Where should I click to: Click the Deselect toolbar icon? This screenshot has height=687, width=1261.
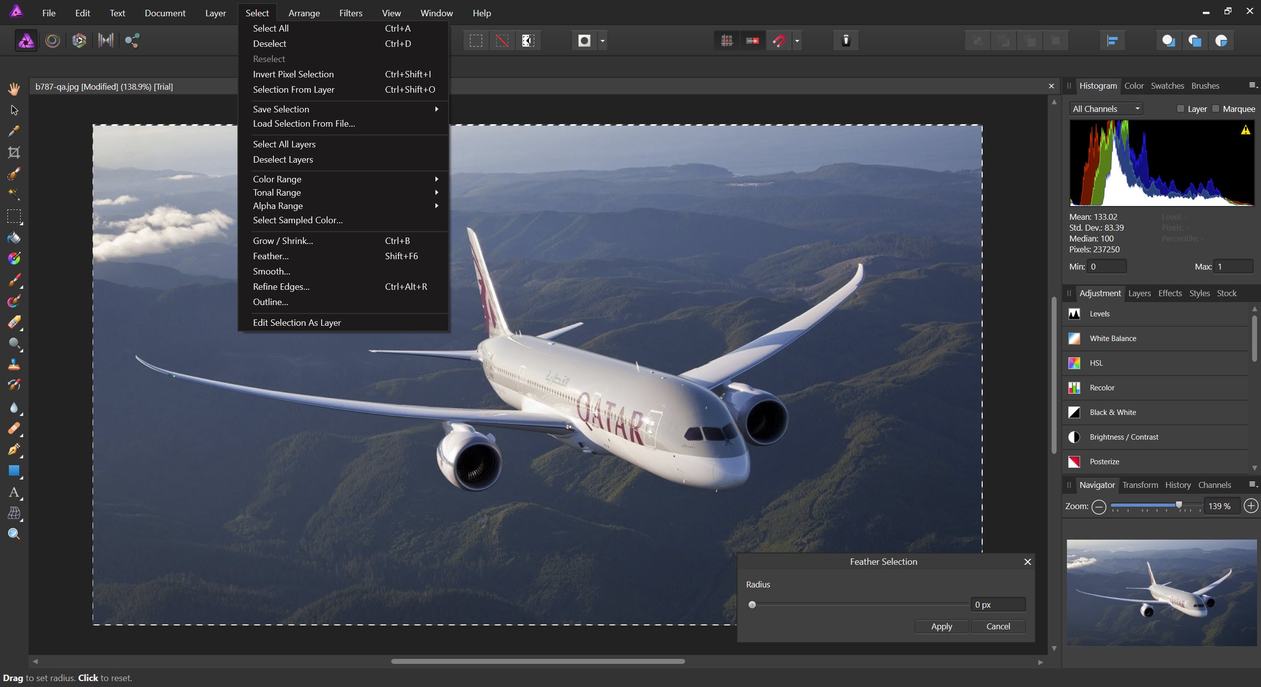click(x=502, y=40)
